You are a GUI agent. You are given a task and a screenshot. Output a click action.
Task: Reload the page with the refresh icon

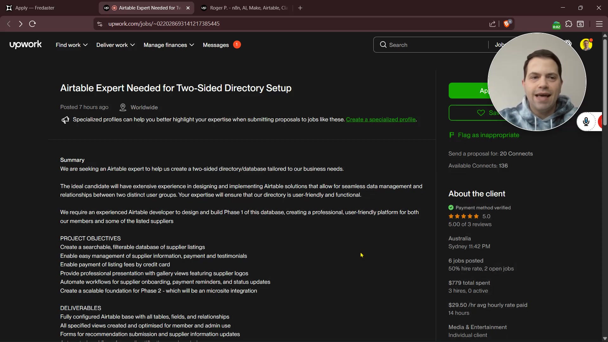click(32, 24)
